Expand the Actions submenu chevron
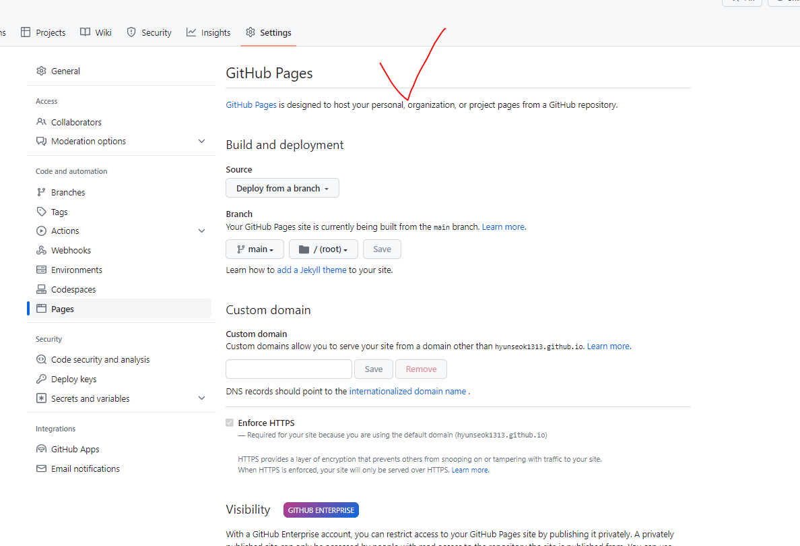Screen dimensions: 800x546 pos(201,231)
